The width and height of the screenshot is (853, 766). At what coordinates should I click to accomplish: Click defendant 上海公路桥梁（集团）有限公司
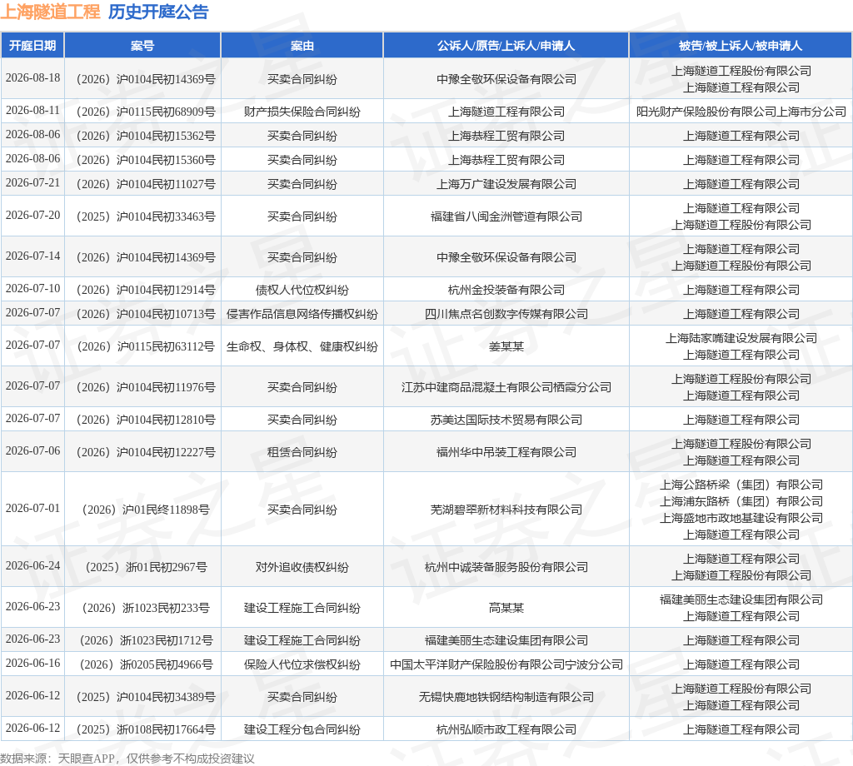coord(741,485)
